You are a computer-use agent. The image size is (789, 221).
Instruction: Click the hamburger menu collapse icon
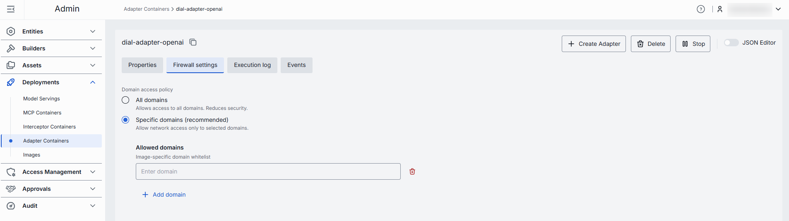click(x=11, y=9)
